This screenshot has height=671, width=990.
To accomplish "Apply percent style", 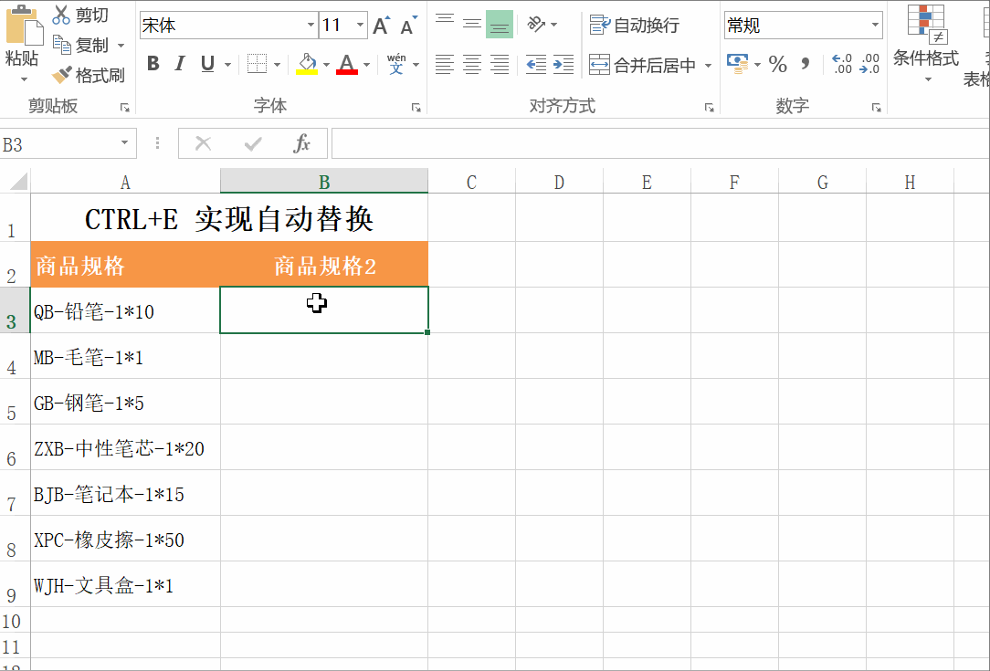I will tap(778, 64).
